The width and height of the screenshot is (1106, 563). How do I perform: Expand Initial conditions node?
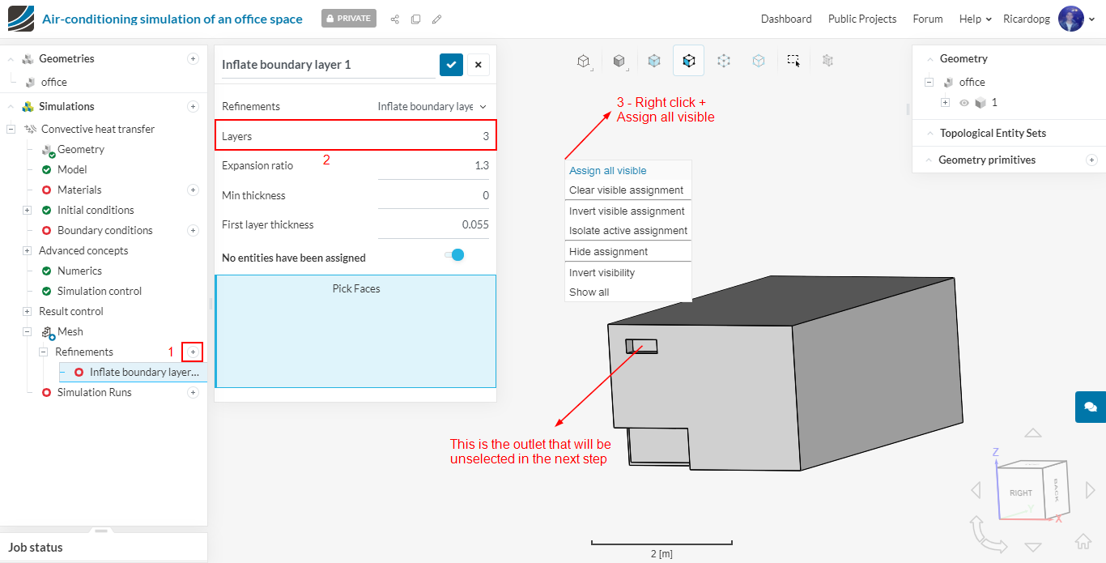(27, 210)
